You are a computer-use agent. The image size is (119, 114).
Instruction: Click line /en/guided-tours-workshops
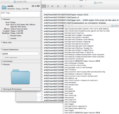pos(78,67)
